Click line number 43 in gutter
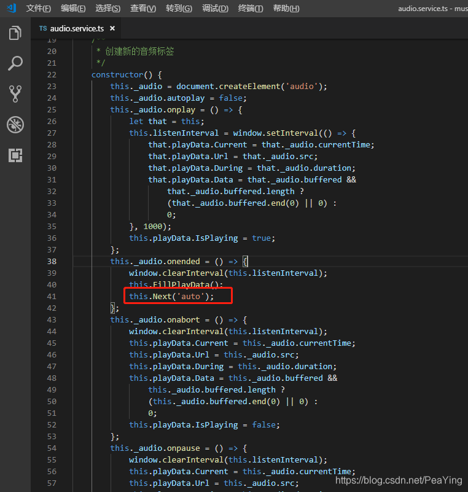The width and height of the screenshot is (468, 492). 52,320
